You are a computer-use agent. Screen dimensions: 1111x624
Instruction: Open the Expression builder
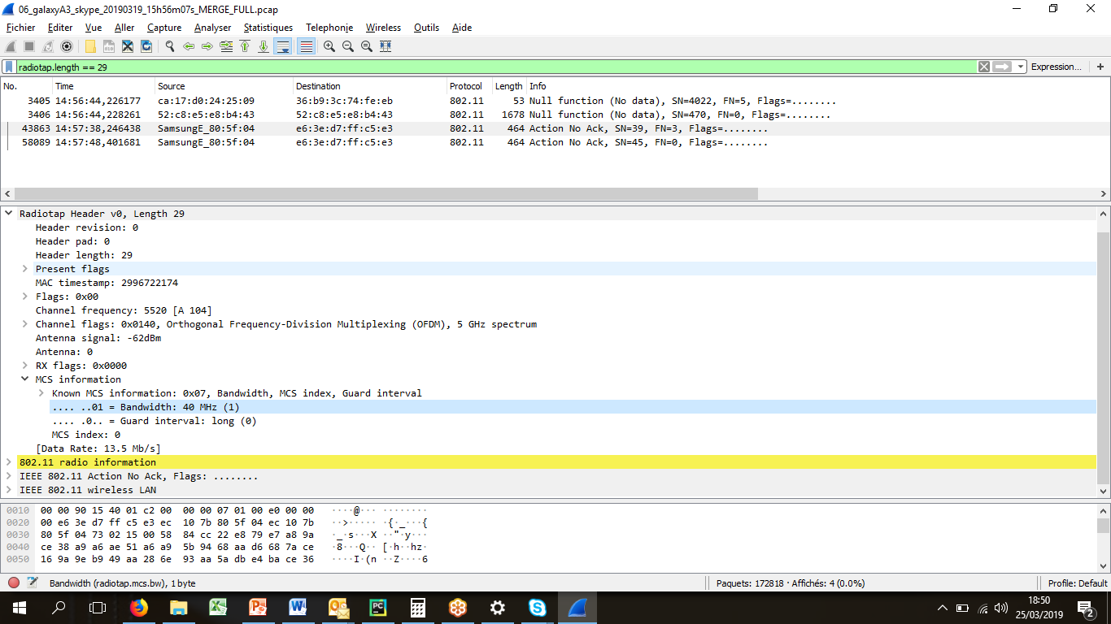click(x=1057, y=66)
